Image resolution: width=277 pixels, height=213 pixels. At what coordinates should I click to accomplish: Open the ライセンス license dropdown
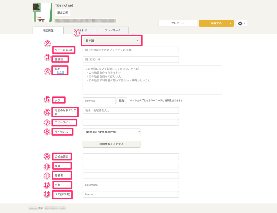(111, 132)
